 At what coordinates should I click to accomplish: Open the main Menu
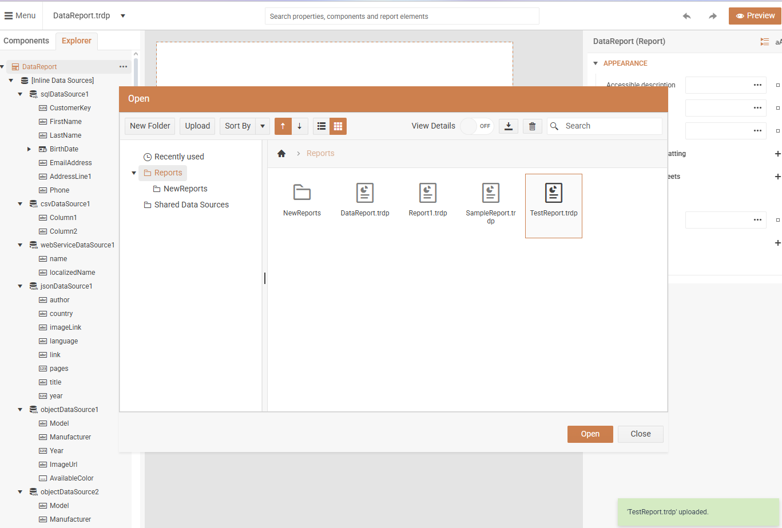click(20, 16)
